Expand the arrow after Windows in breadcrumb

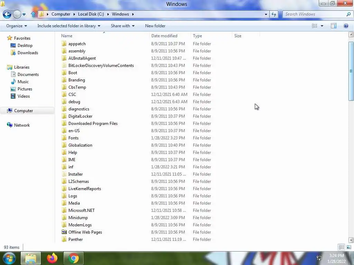[x=133, y=14]
